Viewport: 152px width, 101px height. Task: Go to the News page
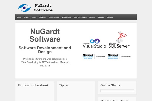pos(34,17)
